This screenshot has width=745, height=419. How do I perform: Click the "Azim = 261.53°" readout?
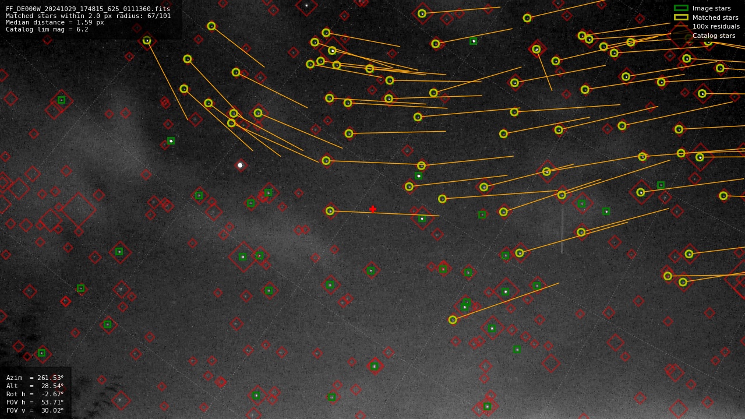coord(35,378)
